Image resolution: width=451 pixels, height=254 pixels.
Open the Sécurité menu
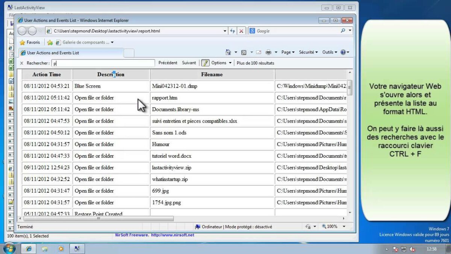point(308,52)
